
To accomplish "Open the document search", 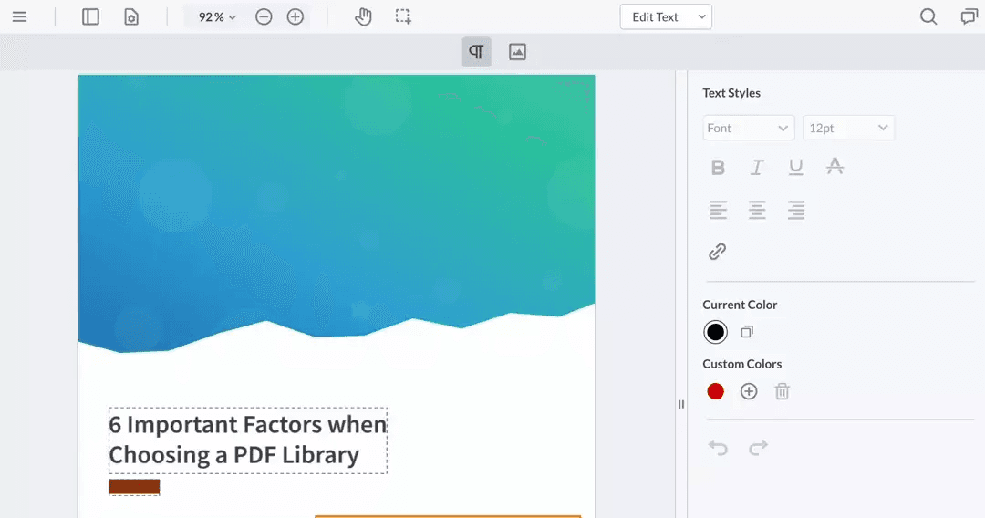I will point(928,16).
